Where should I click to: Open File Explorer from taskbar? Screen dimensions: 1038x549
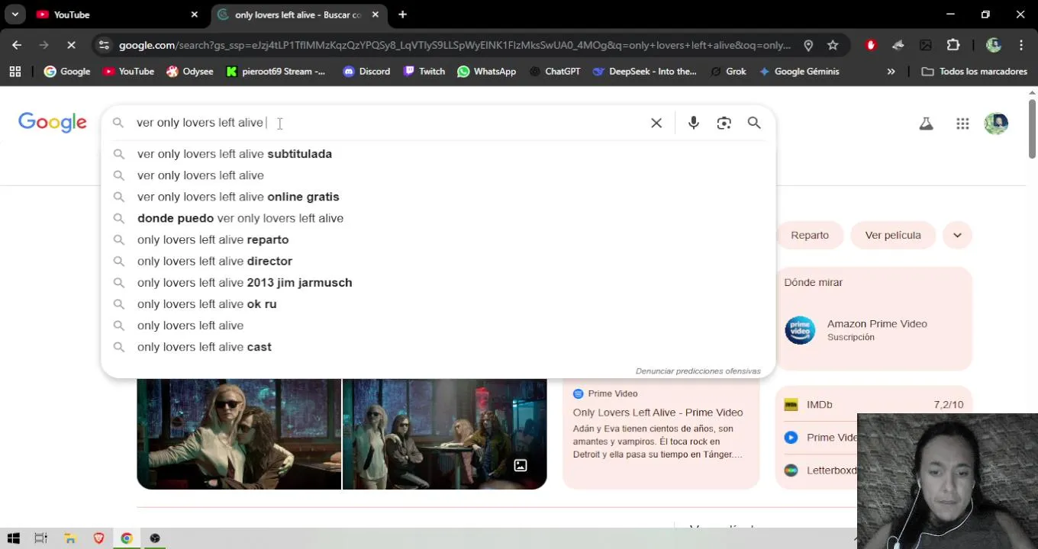tap(70, 538)
